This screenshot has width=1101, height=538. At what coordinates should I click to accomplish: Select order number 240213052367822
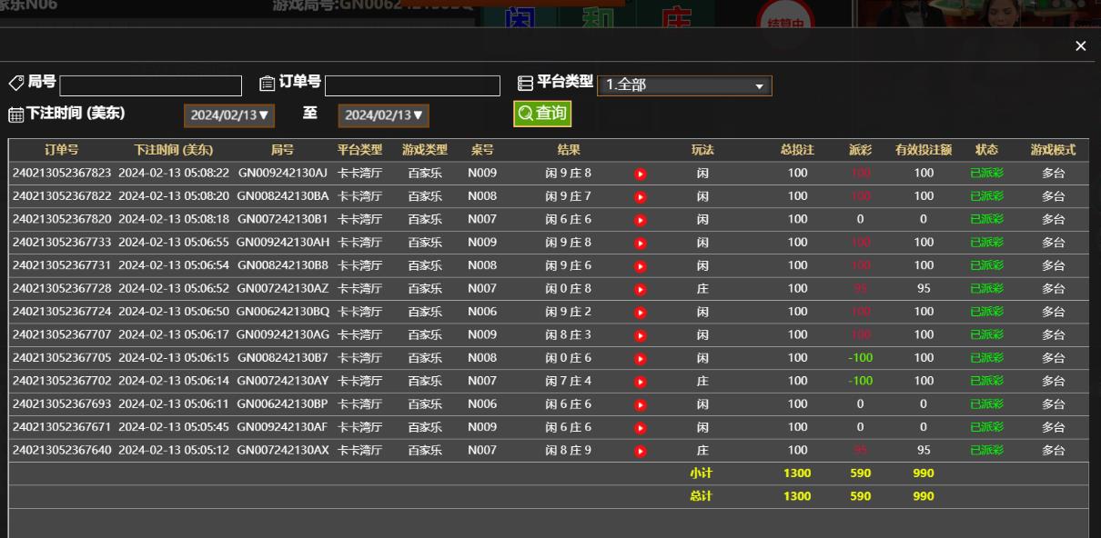coord(62,196)
